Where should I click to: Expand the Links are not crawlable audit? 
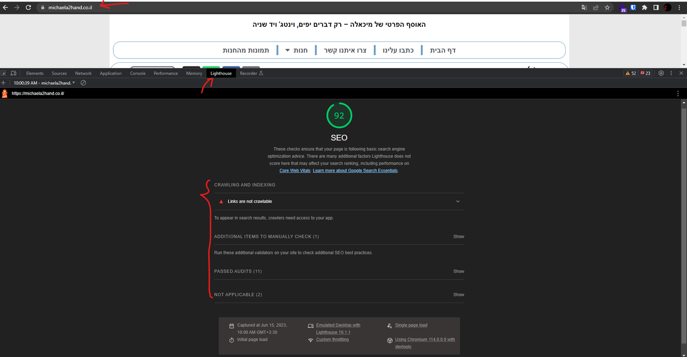[x=339, y=202]
